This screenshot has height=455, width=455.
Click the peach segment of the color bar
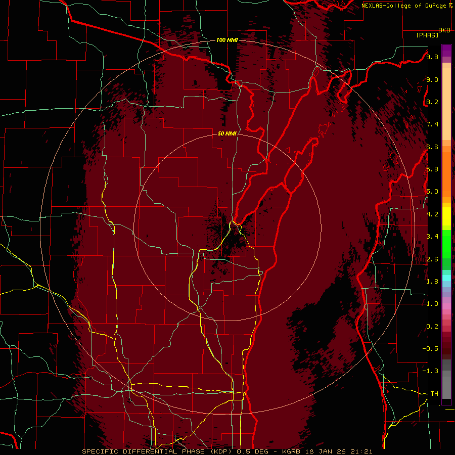446,104
